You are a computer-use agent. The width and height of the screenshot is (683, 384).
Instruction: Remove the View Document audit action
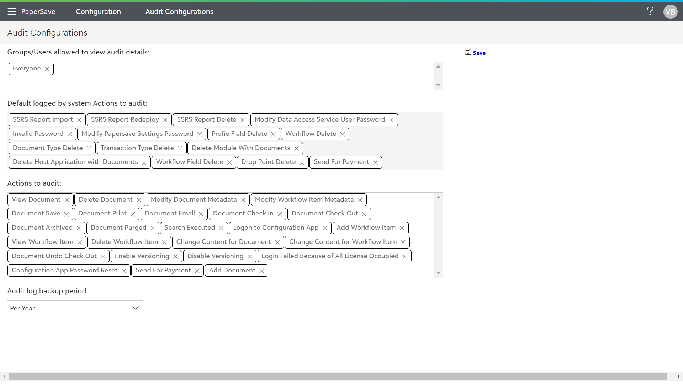click(x=67, y=200)
